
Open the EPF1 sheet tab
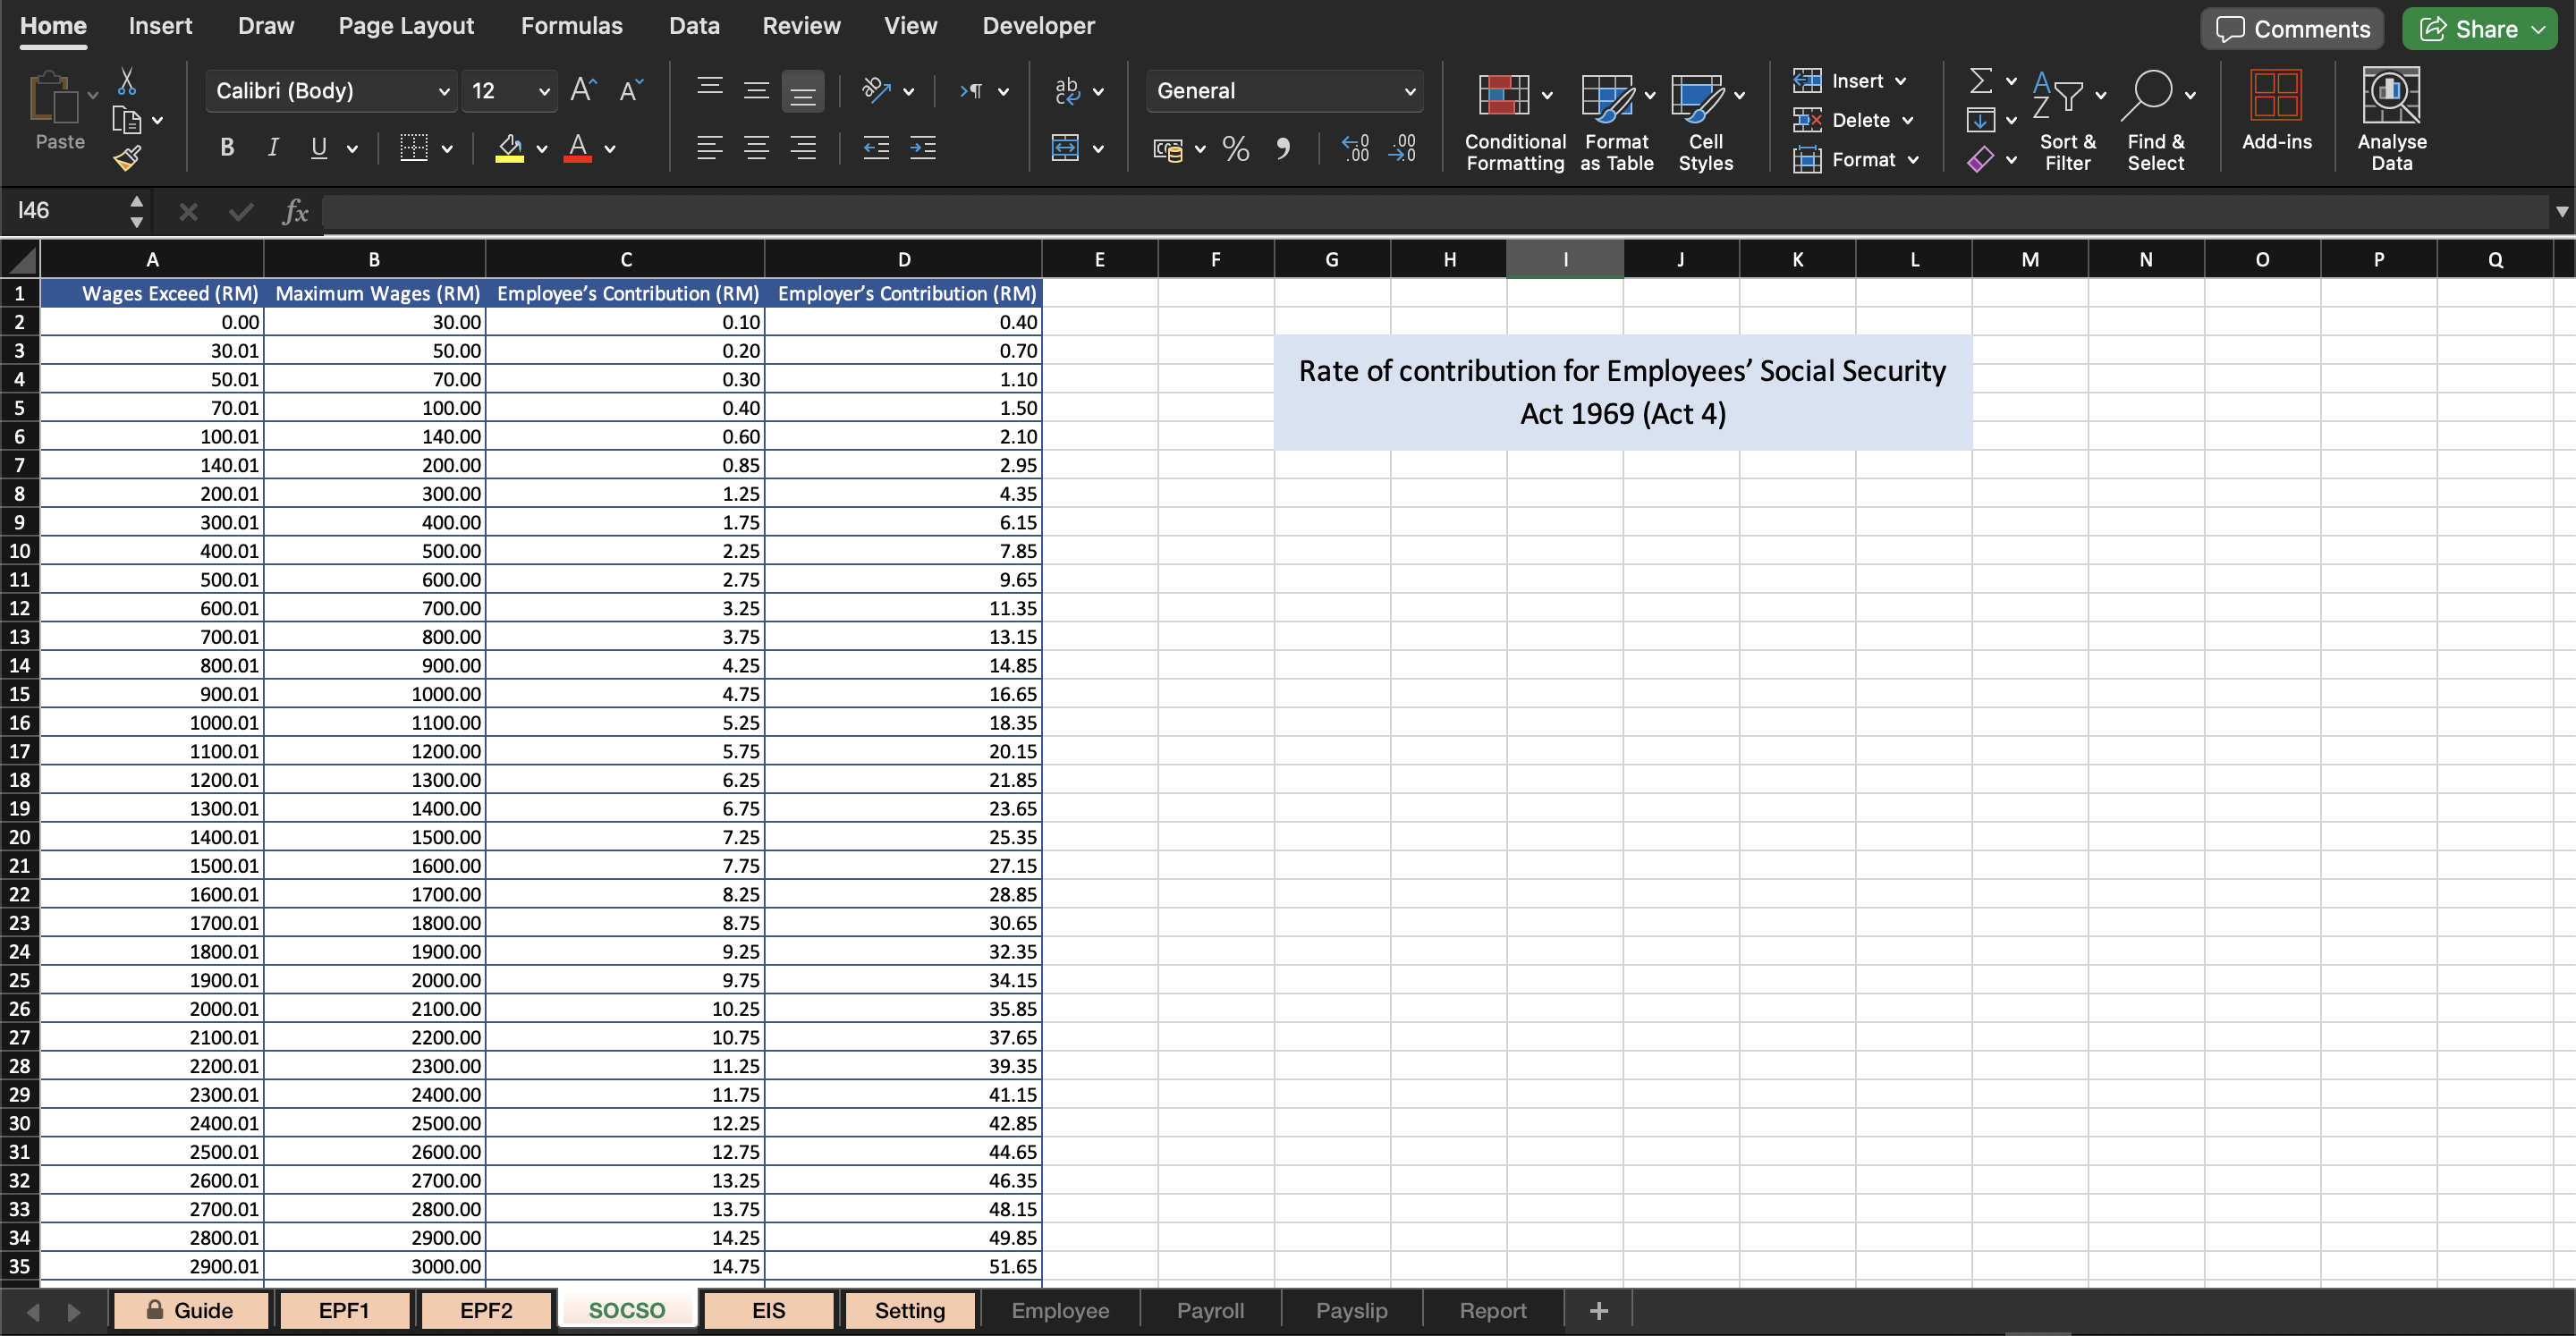pyautogui.click(x=344, y=1310)
